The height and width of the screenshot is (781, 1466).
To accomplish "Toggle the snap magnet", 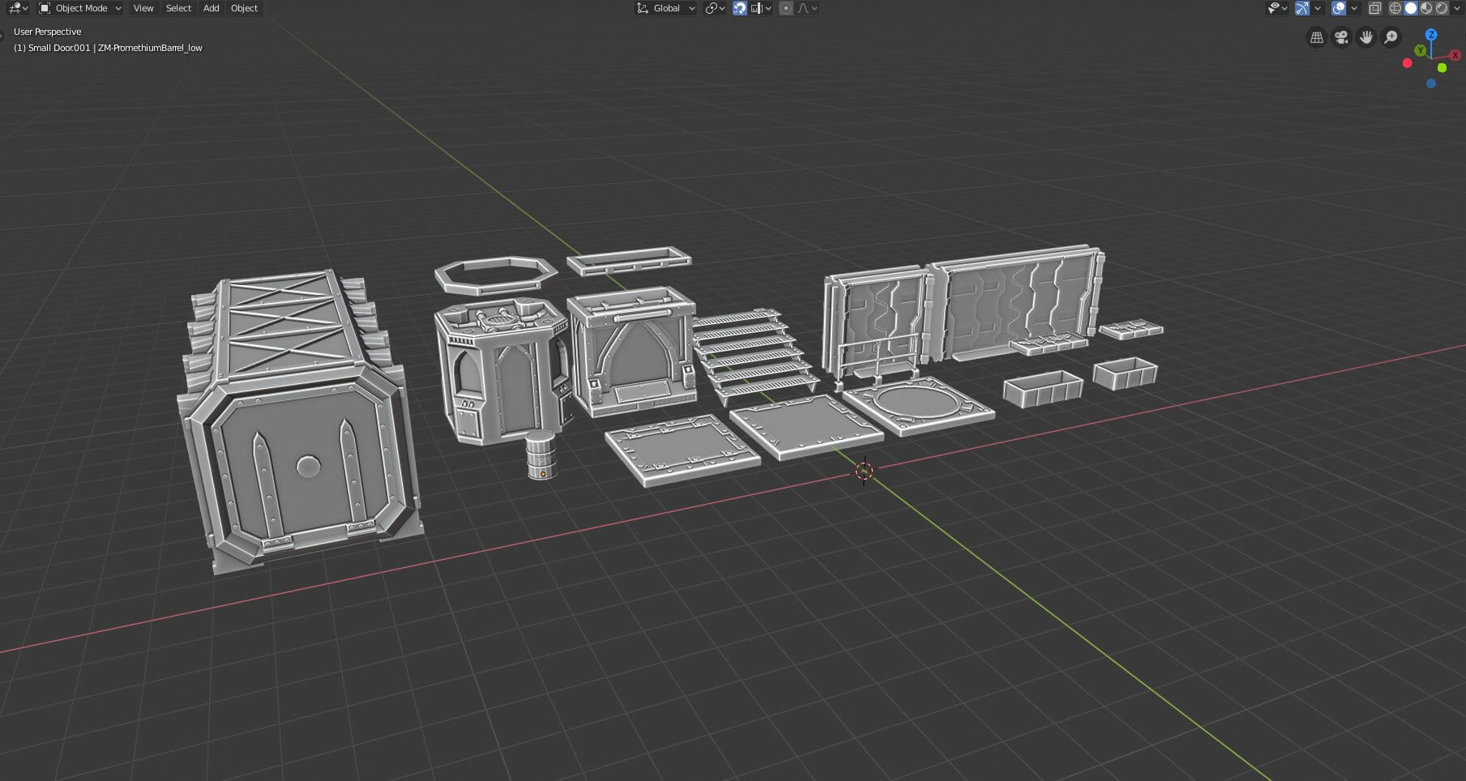I will pyautogui.click(x=739, y=8).
